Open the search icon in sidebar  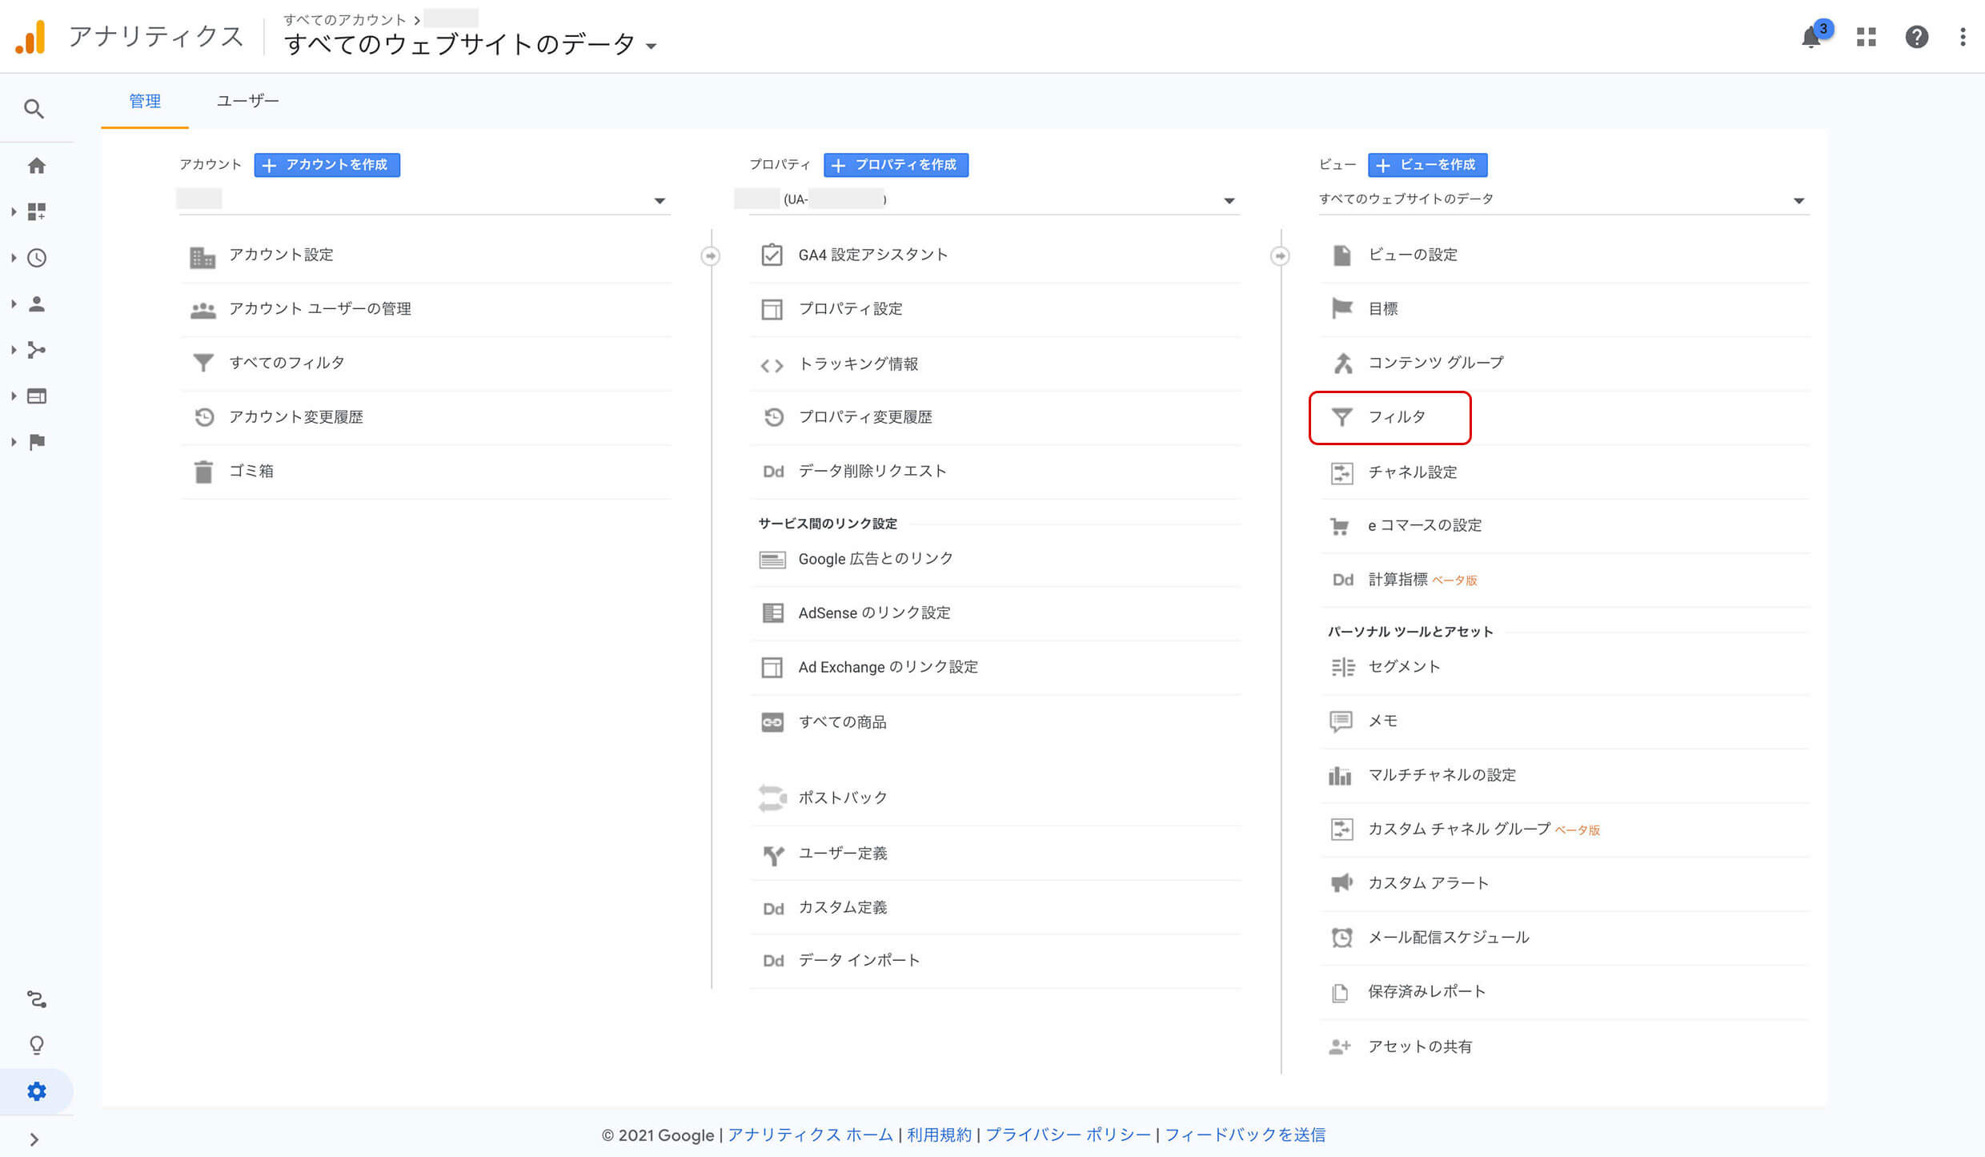[34, 108]
